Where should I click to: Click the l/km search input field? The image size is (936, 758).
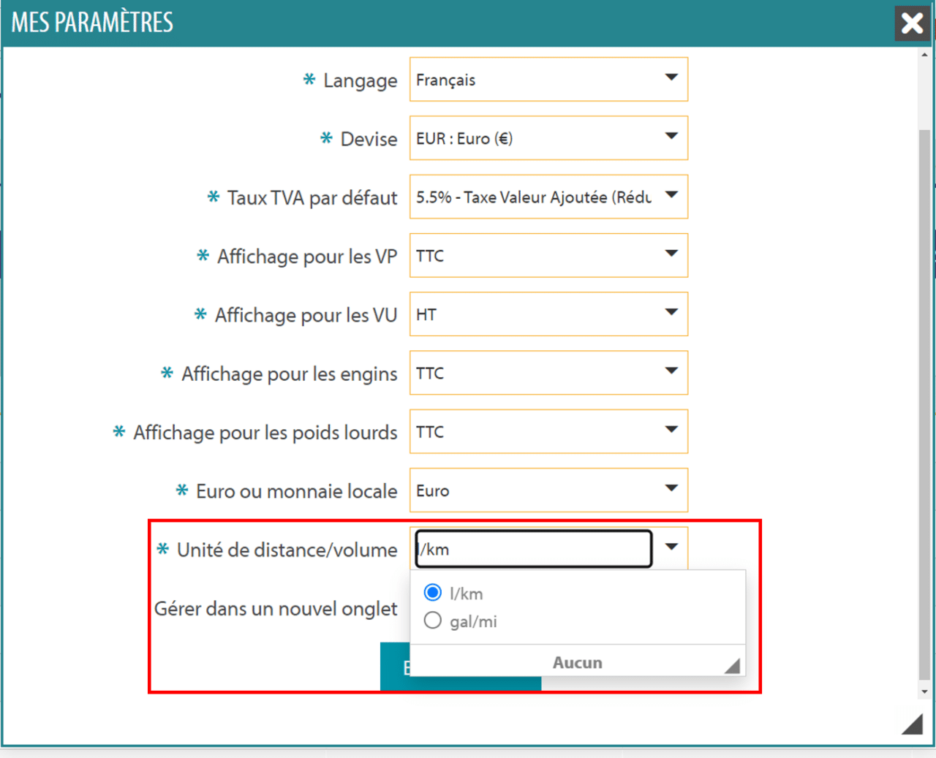pos(534,549)
